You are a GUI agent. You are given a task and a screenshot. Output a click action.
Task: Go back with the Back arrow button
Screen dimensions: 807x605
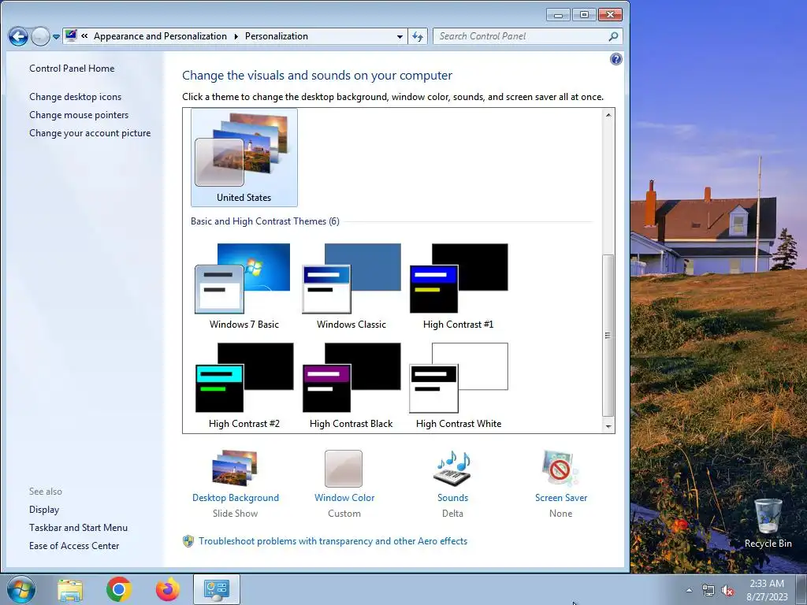coord(18,36)
